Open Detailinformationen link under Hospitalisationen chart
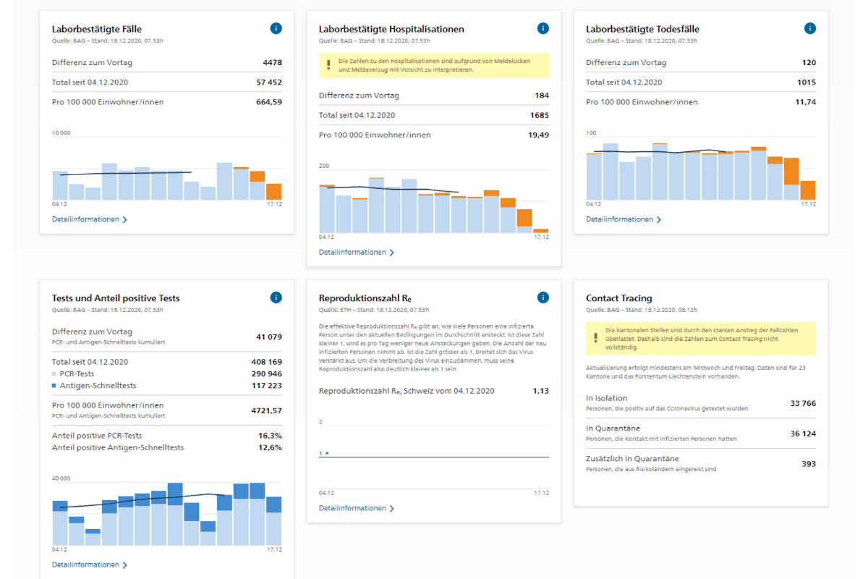This screenshot has width=868, height=579. [352, 253]
